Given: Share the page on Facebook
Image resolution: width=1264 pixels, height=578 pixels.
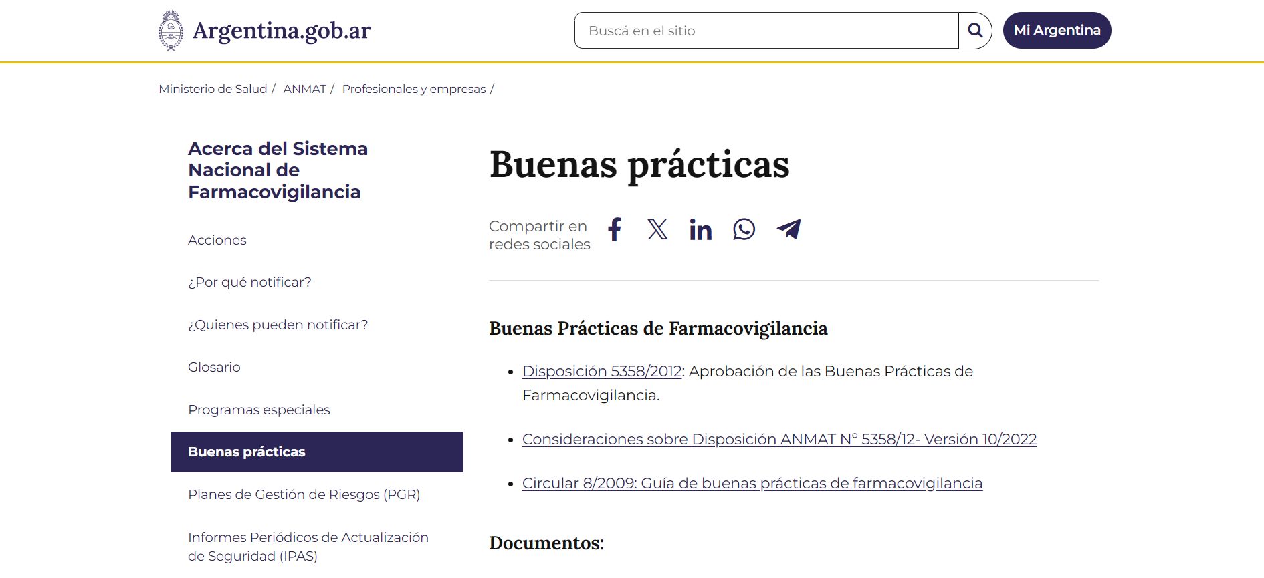Looking at the screenshot, I should click(x=615, y=229).
